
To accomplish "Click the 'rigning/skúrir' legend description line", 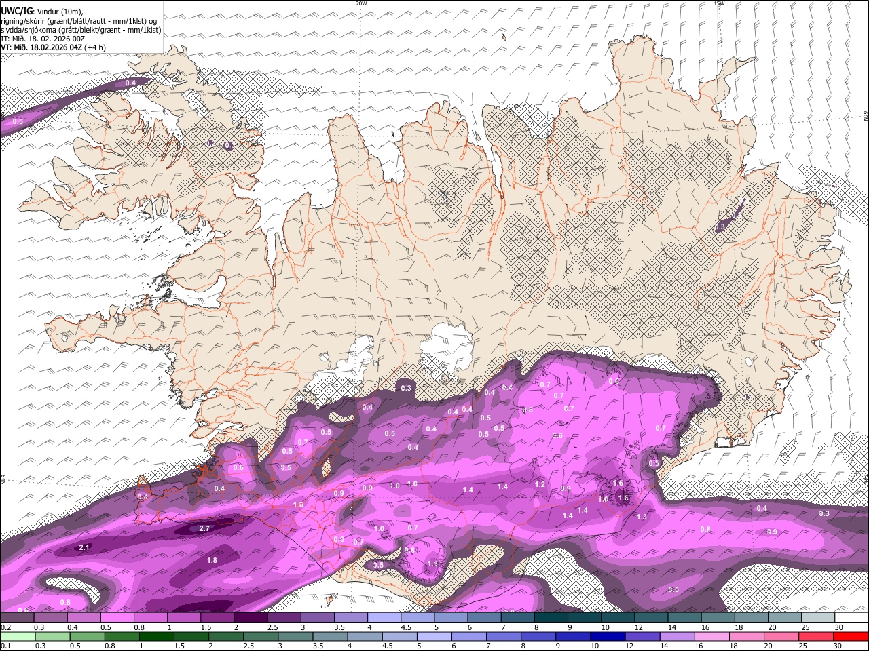I will tap(79, 20).
